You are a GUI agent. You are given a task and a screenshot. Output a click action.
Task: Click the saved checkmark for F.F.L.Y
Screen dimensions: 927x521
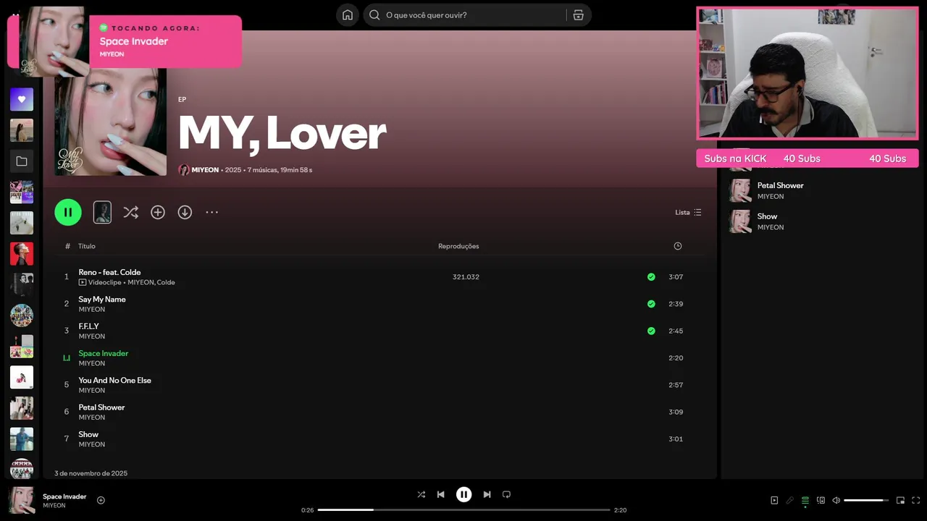(x=651, y=331)
